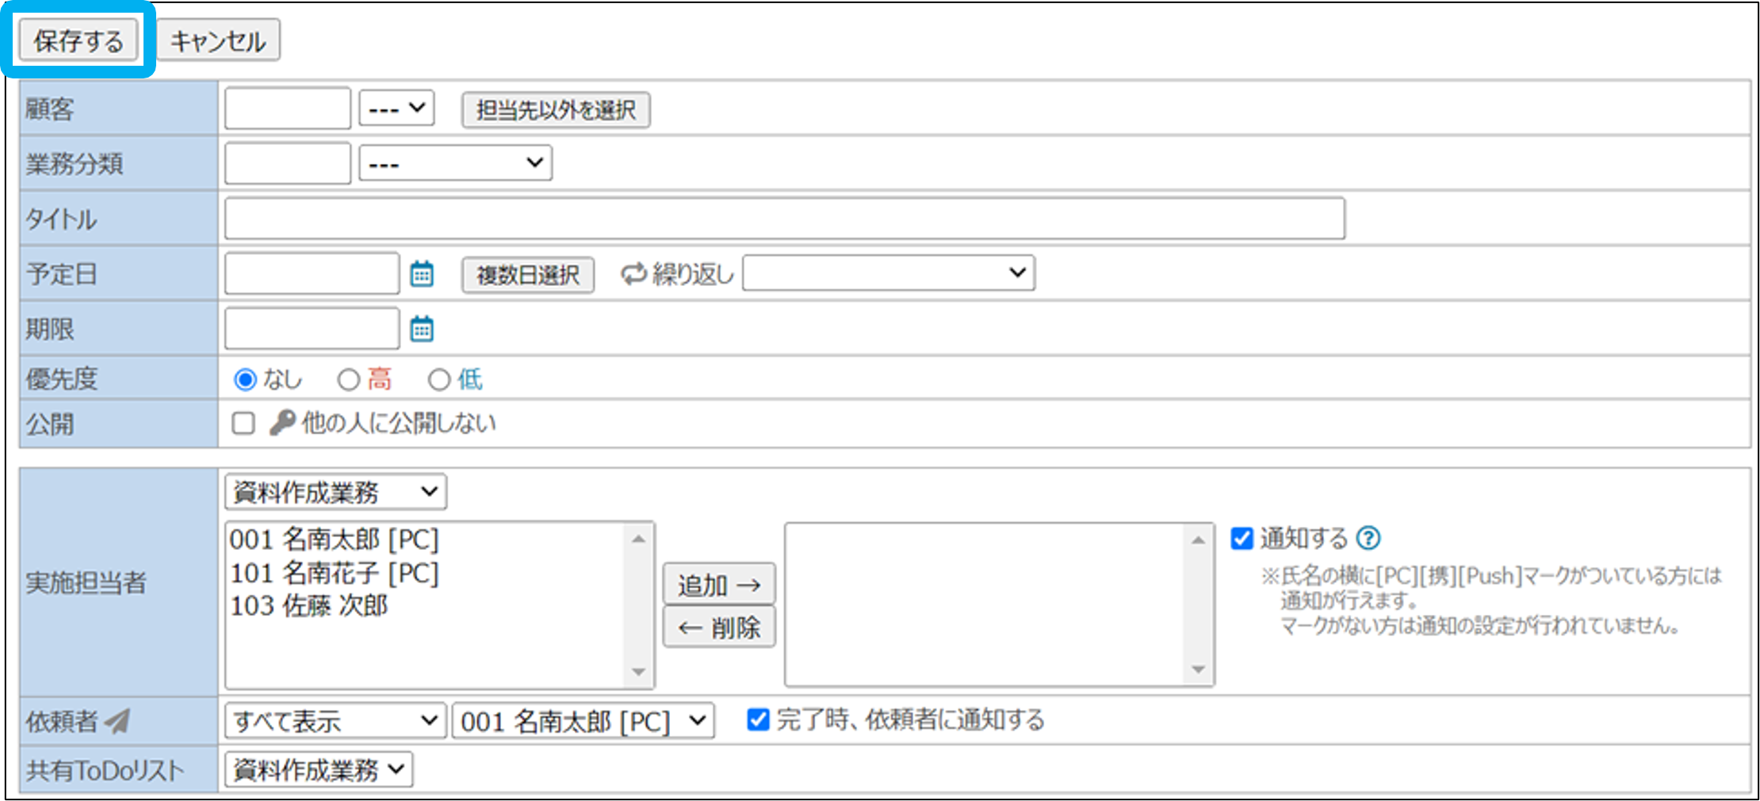Select 103 佐藤 次郎 in staff list
1760x801 pixels.
[309, 606]
